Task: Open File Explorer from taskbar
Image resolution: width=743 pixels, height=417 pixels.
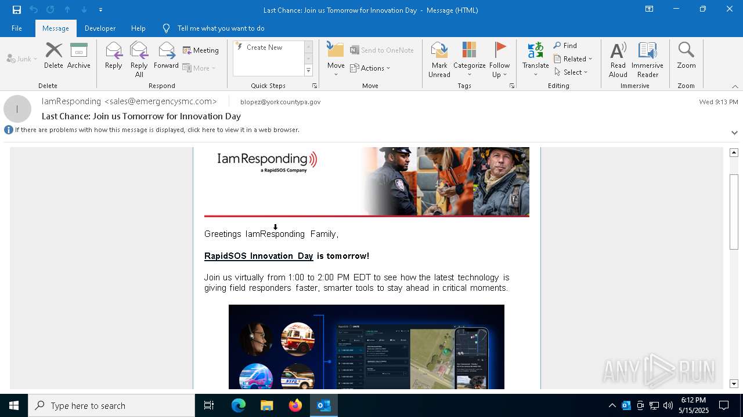Action: 267,405
